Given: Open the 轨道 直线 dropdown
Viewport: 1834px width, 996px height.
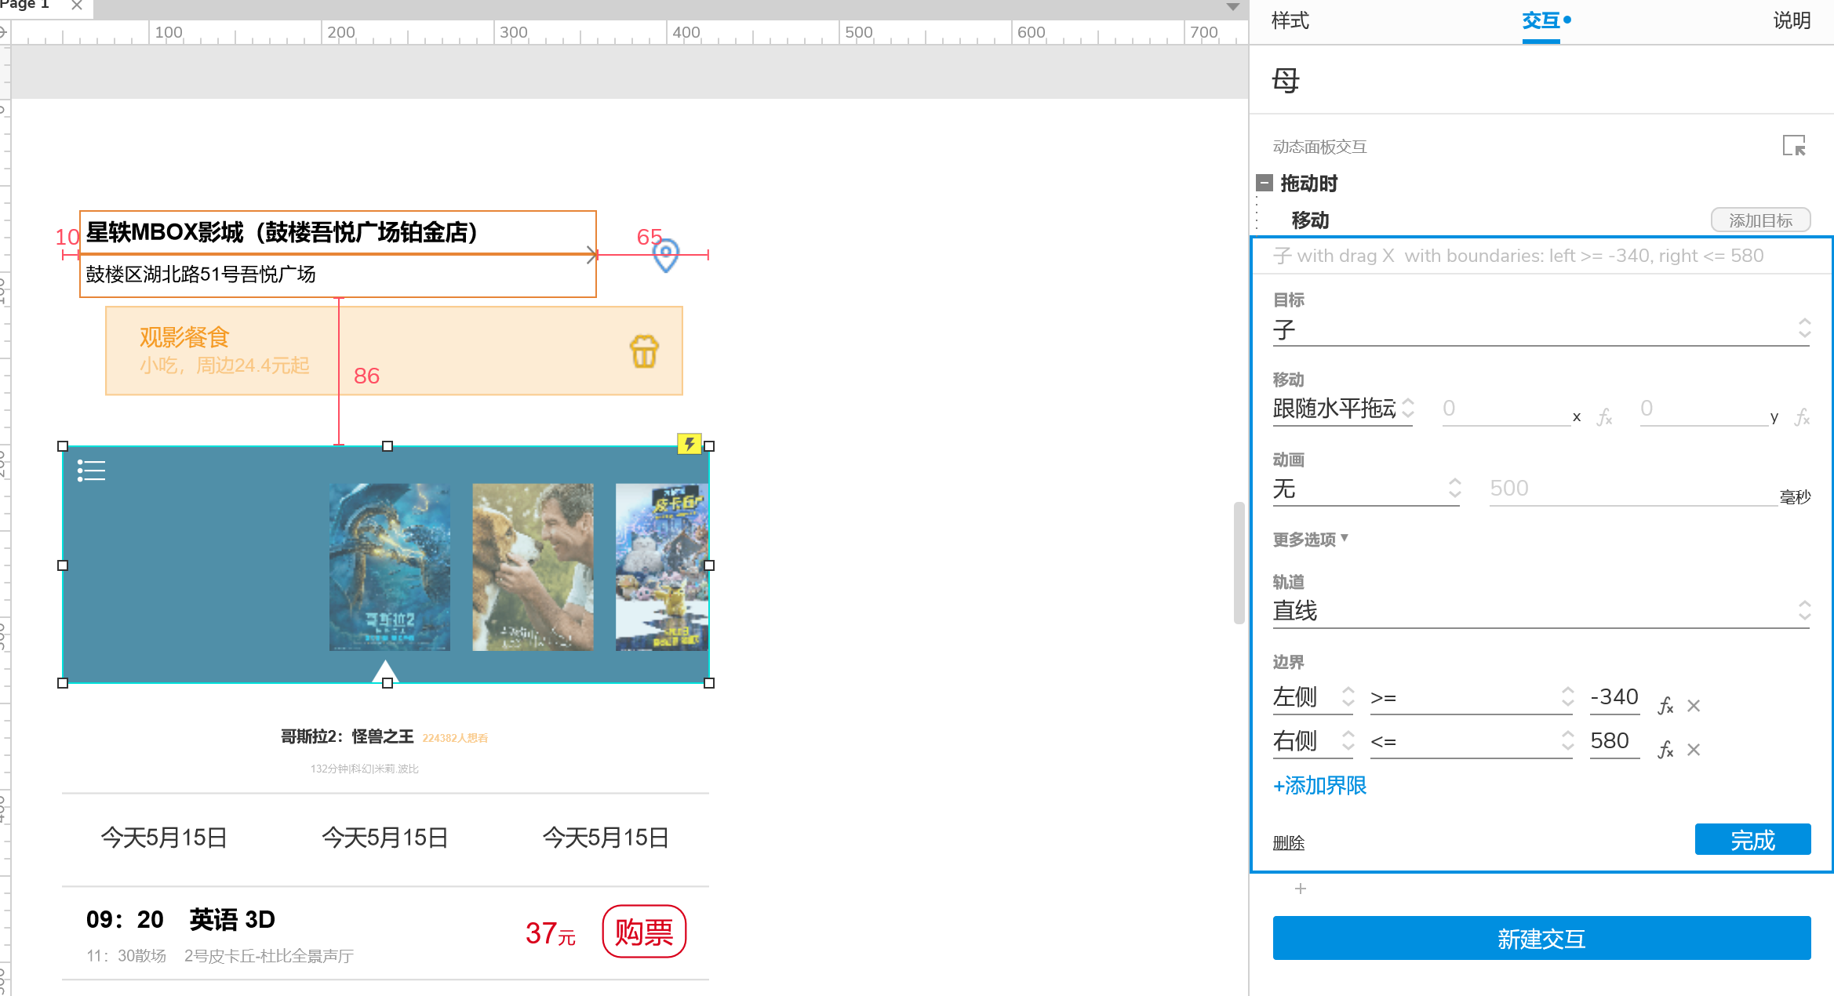Looking at the screenshot, I should (x=1541, y=611).
